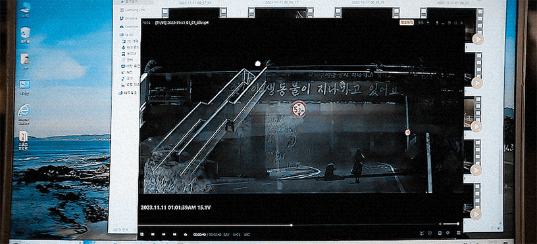Open the zipped folder desktop icon
The image size is (537, 244).
[23, 140]
